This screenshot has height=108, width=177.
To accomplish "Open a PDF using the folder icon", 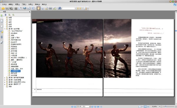I will [3, 8].
